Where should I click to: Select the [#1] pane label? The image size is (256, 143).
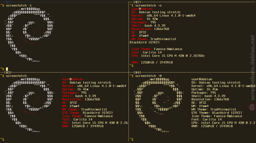click(8, 2)
